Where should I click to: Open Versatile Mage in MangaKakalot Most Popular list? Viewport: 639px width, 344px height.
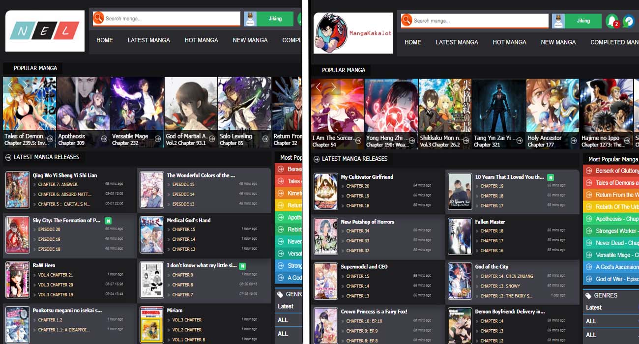click(x=617, y=255)
